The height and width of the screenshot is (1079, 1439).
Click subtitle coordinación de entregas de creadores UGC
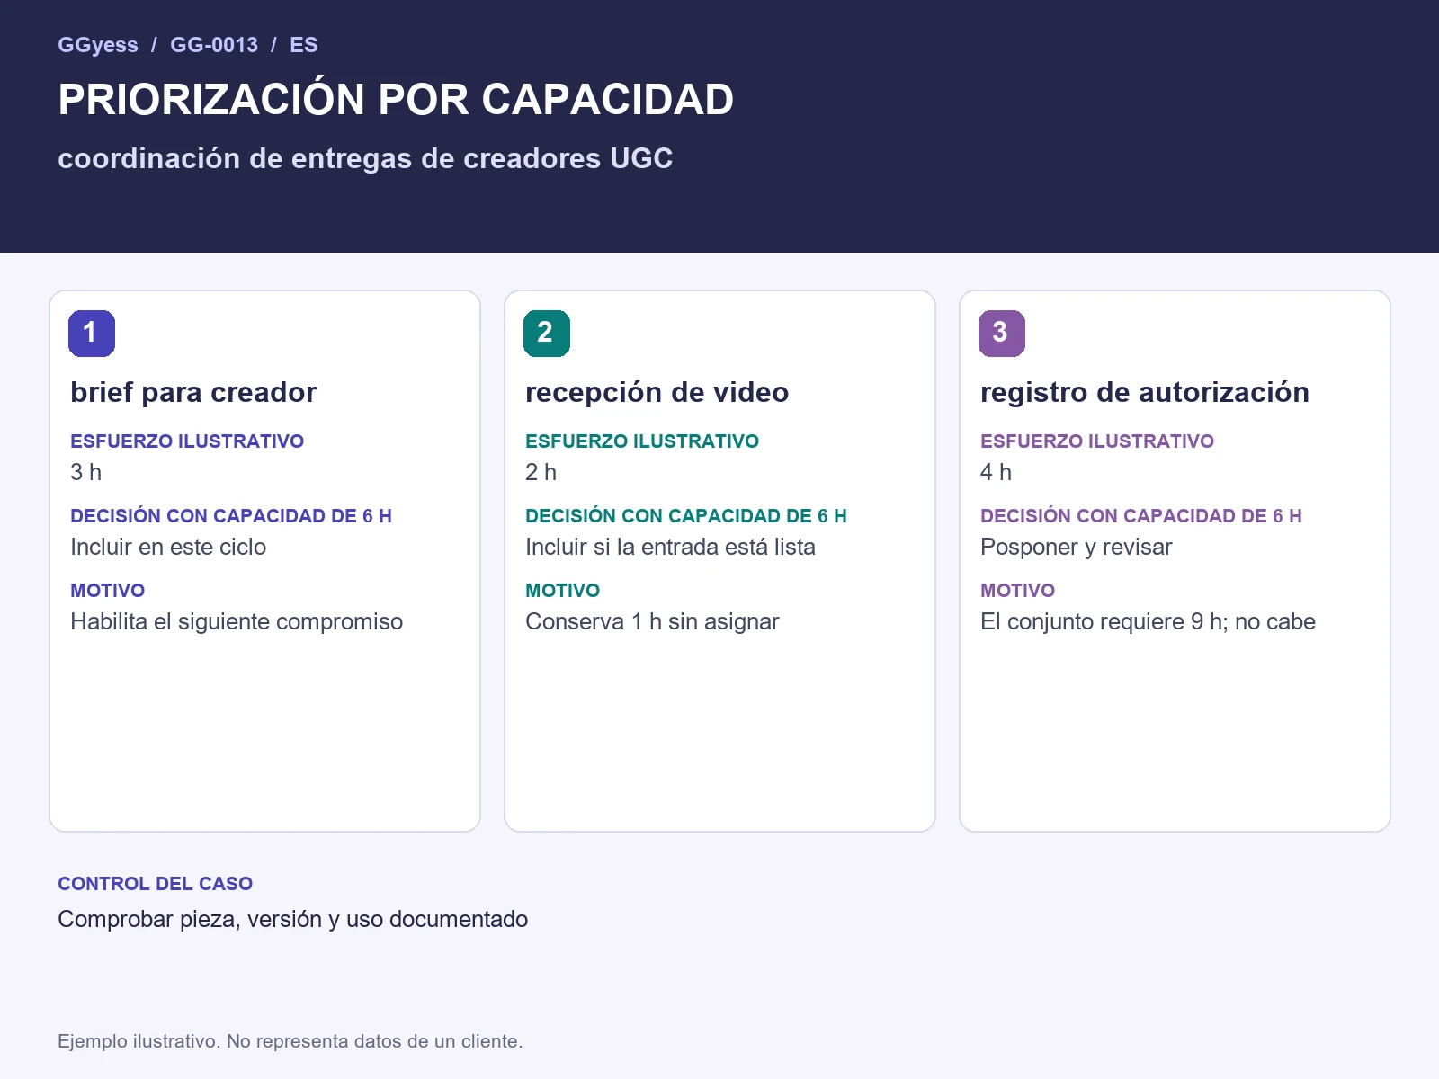[365, 158]
